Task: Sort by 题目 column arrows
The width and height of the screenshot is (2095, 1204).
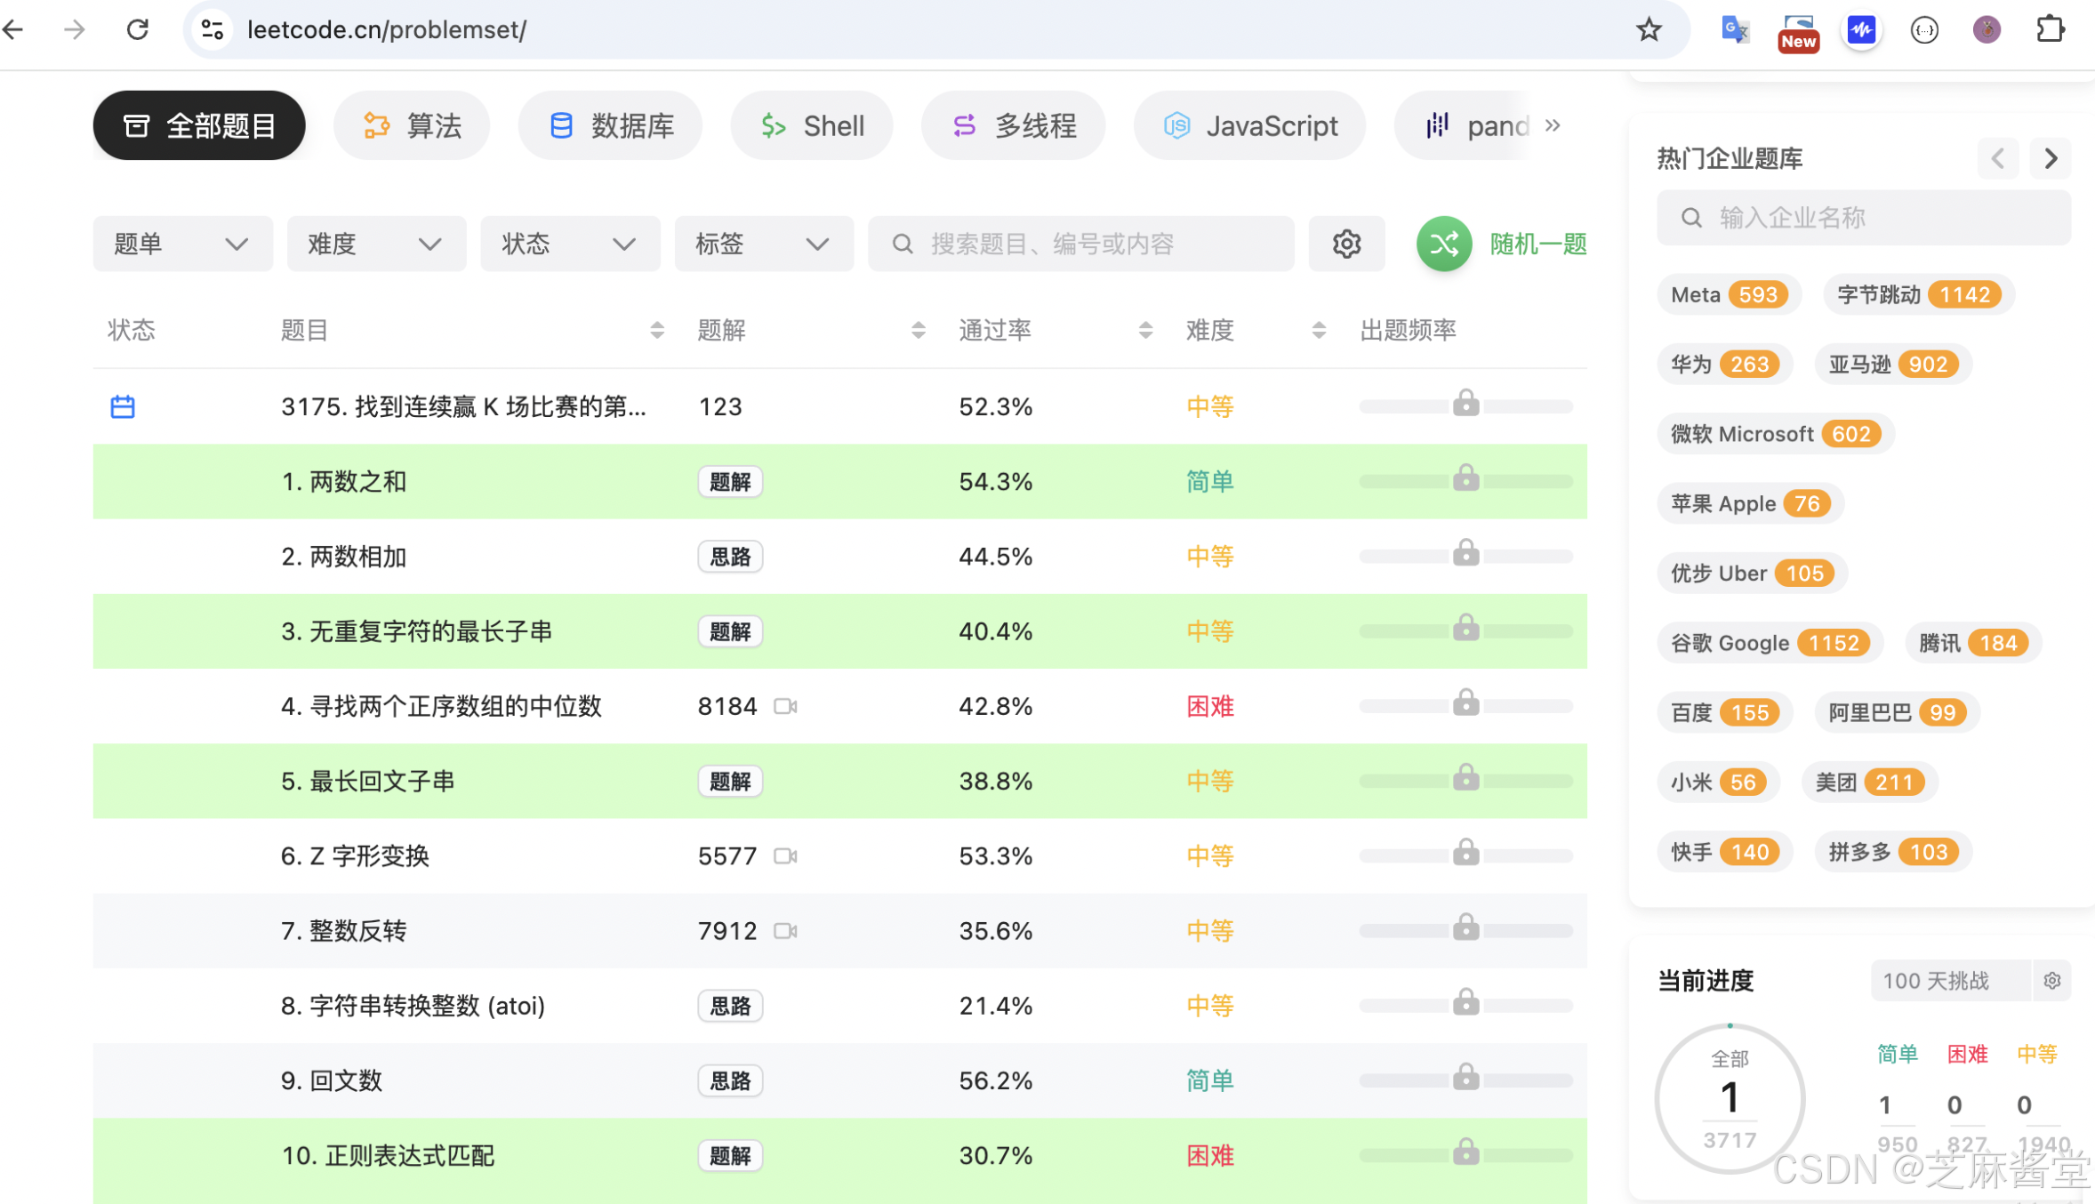Action: (x=657, y=331)
